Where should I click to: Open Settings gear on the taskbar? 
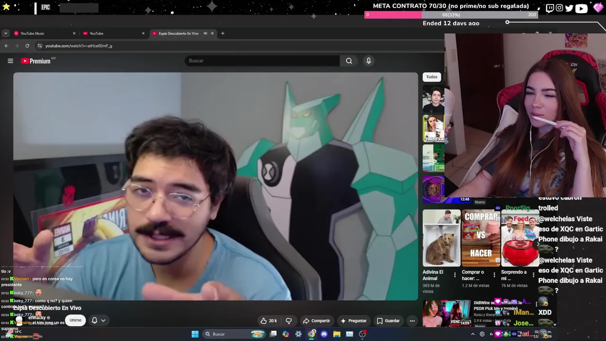[298, 334]
